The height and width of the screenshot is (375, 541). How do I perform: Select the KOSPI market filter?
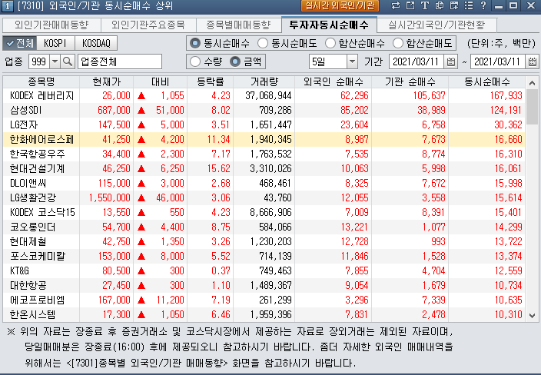[x=55, y=43]
